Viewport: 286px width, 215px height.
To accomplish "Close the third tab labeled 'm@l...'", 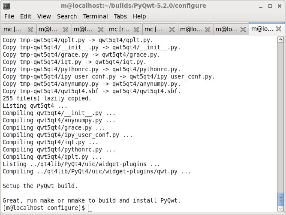I will [101, 30].
